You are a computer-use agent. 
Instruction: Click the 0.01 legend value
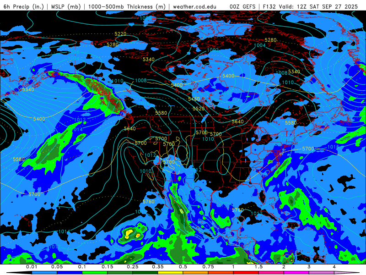[32, 267]
